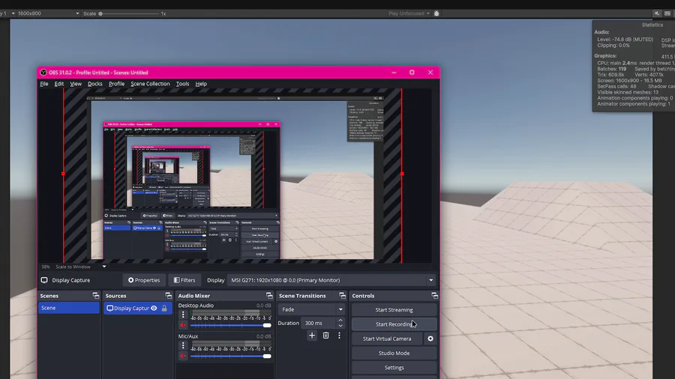Viewport: 675px width, 379px height.
Task: Click the Display Capture monitor icon in toolbar
Action: (44, 280)
